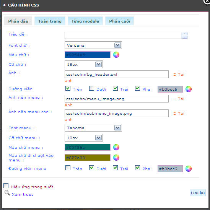Check the Trên checkbox in Đường viền menu

point(68,168)
